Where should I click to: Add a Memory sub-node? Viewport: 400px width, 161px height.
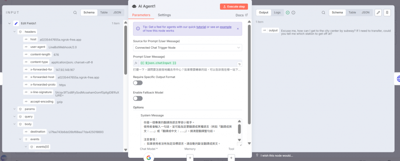point(189,158)
